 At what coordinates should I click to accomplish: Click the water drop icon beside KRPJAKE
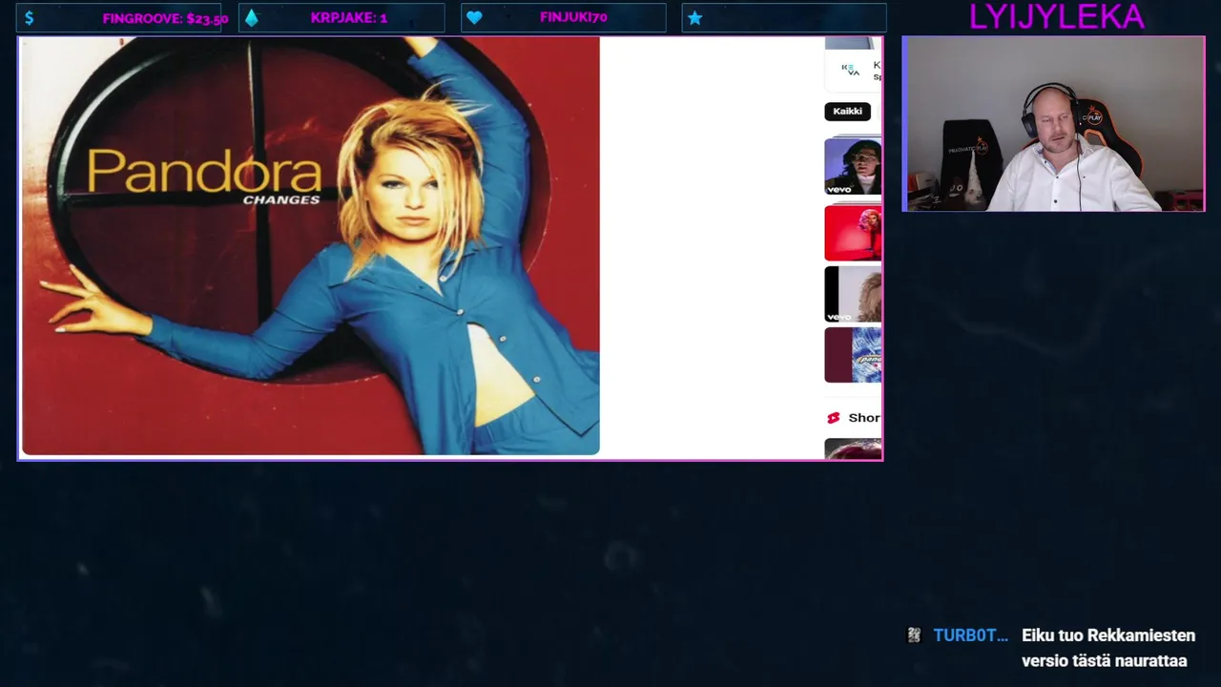click(252, 18)
